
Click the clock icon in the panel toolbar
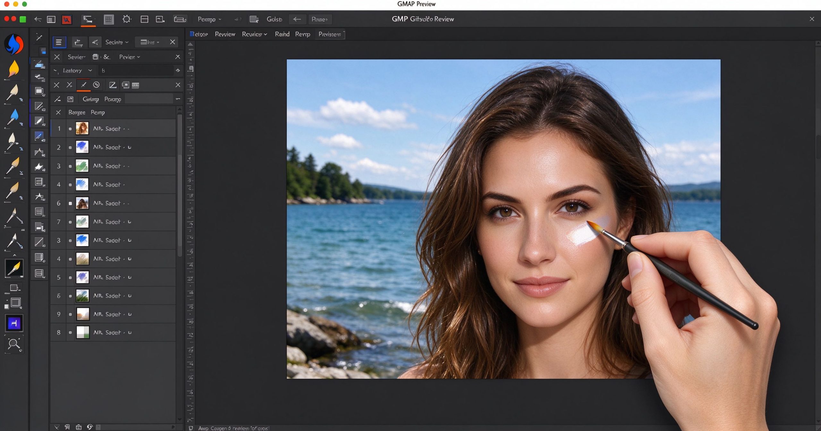[x=96, y=85]
